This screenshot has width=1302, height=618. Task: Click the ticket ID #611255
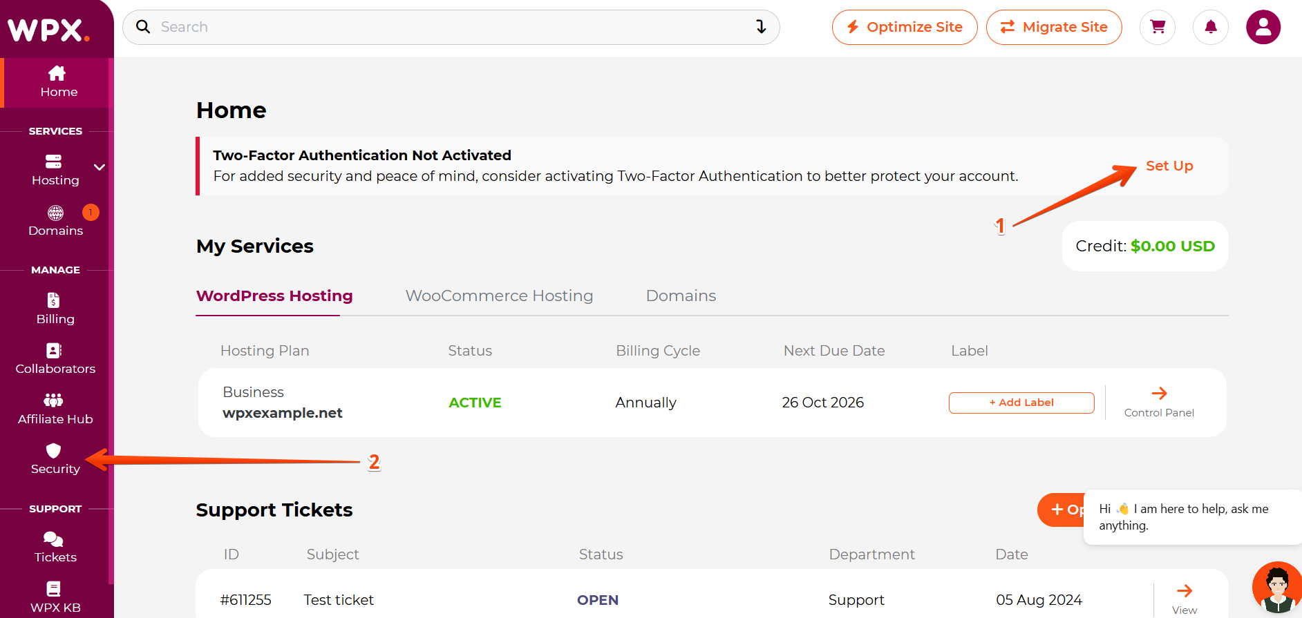246,600
